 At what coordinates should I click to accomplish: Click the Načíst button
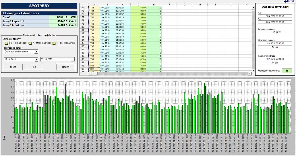[65, 67]
